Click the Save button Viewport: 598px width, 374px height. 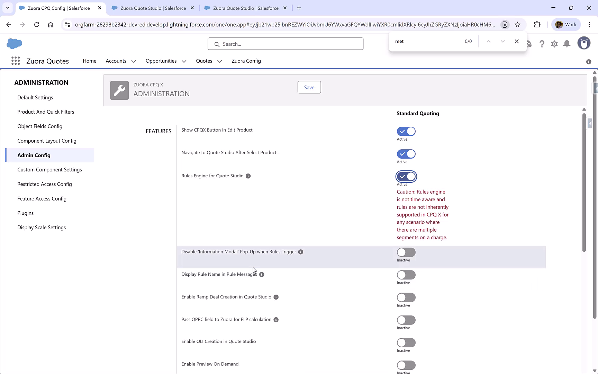(309, 87)
